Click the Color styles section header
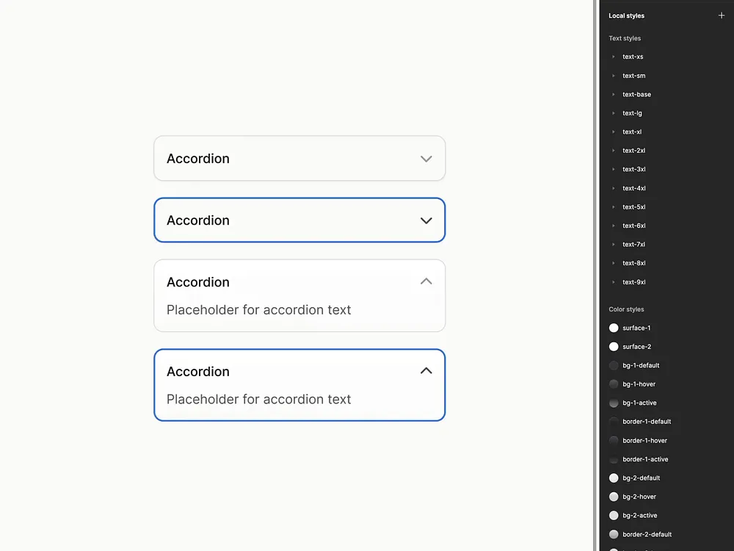The height and width of the screenshot is (551, 734). pos(625,309)
